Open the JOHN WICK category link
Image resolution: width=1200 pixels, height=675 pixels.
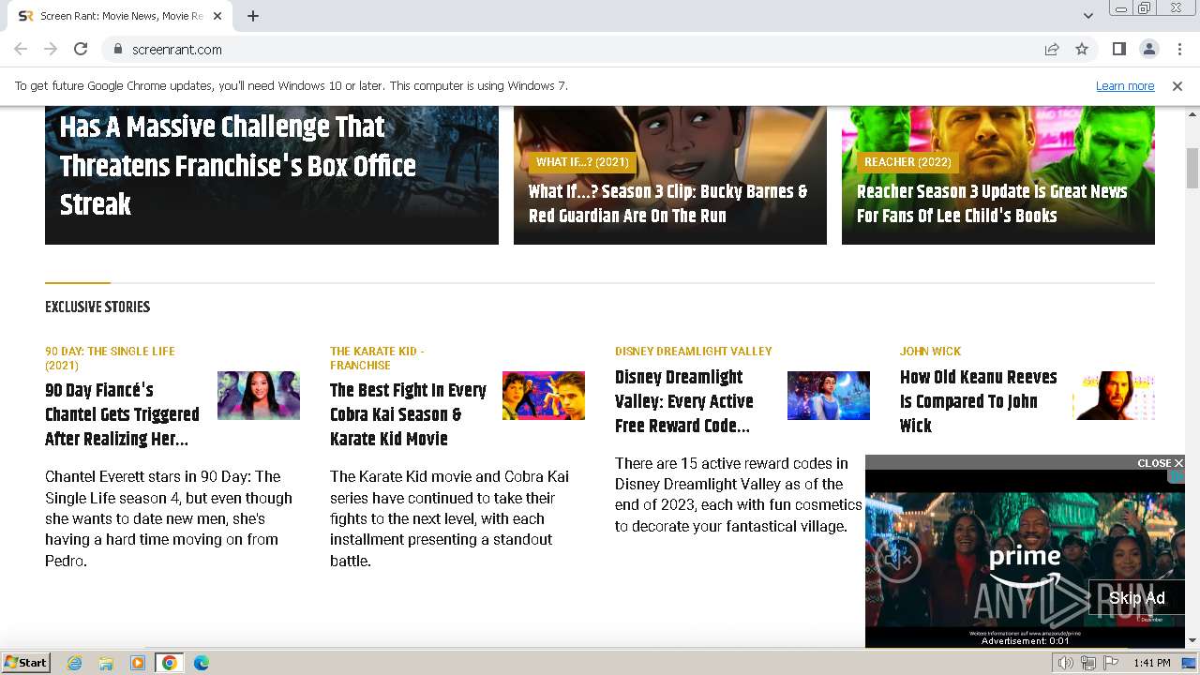(930, 352)
